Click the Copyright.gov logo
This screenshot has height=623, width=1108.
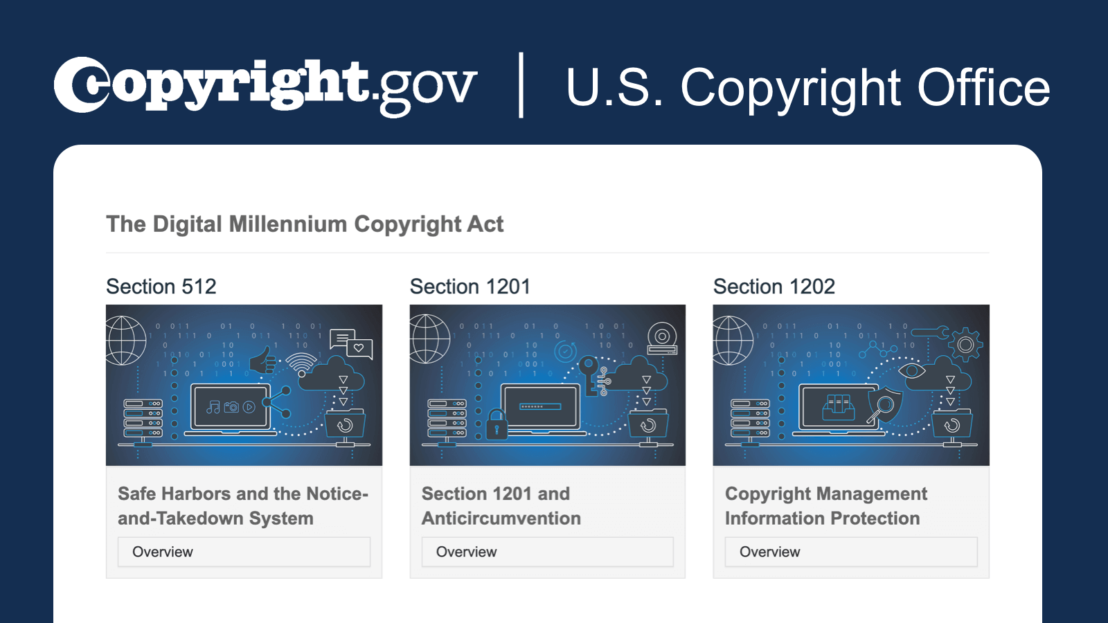tap(266, 87)
